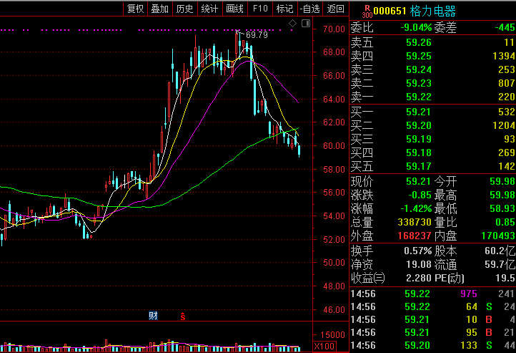Screen dimensions: 516x353
Task: Click the diamond marker icon above chart
Action: [x=292, y=24]
